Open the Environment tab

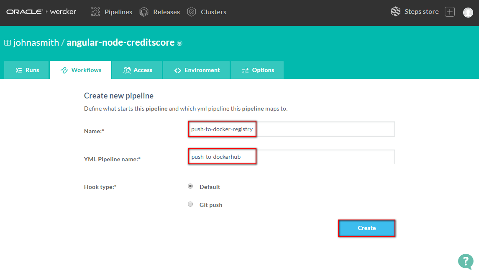pyautogui.click(x=197, y=70)
